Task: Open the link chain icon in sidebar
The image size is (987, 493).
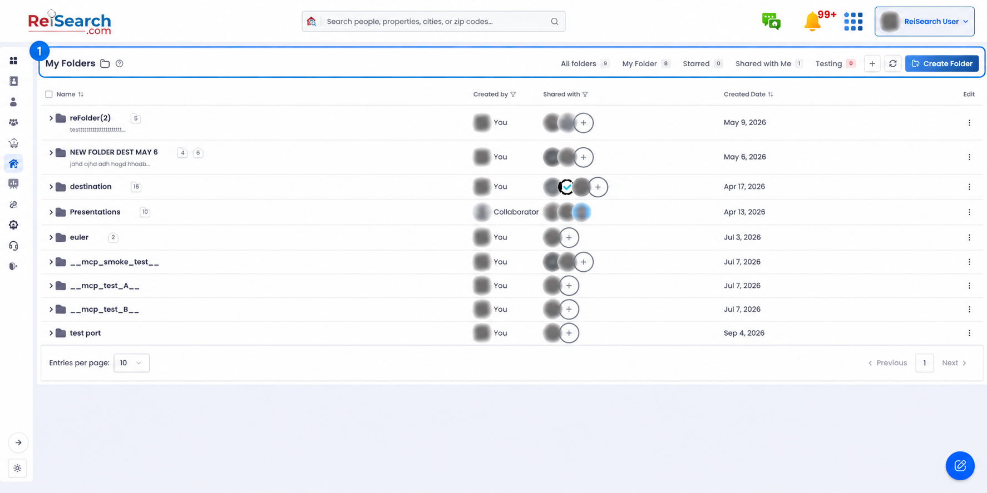Action: [x=13, y=205]
